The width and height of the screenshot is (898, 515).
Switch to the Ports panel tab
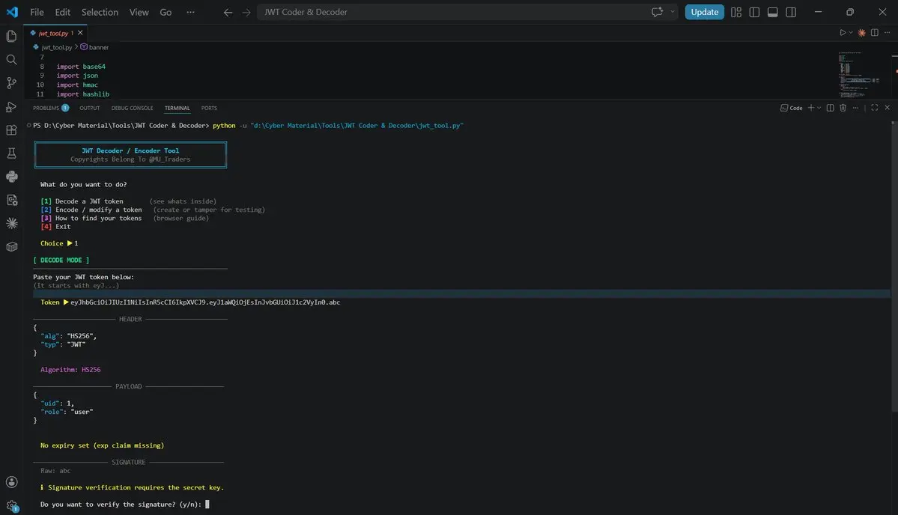[209, 108]
